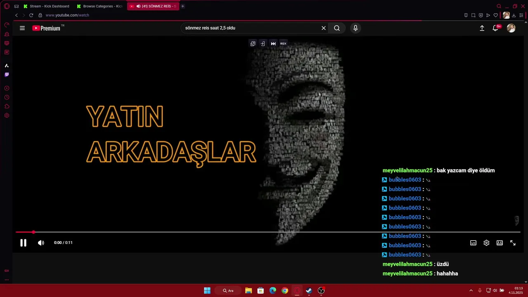Toggle subtitles on the player
Viewport: 528px width, 297px height.
coord(473,243)
